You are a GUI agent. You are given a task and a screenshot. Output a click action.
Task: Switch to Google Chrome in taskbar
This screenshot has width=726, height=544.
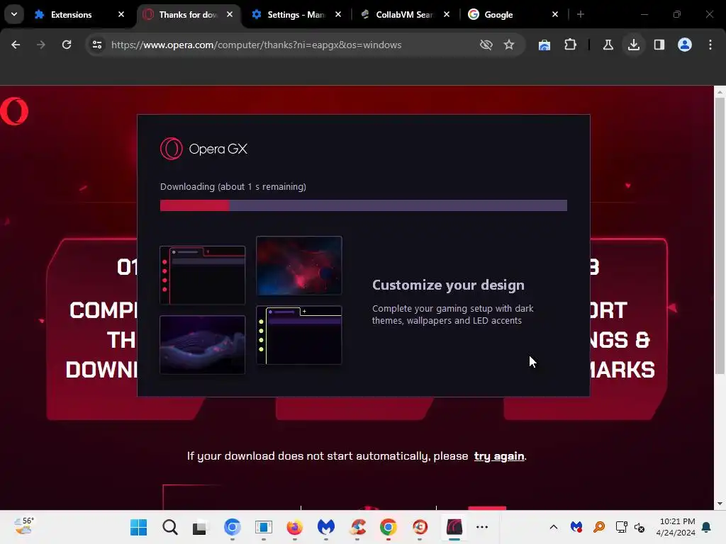point(389,527)
